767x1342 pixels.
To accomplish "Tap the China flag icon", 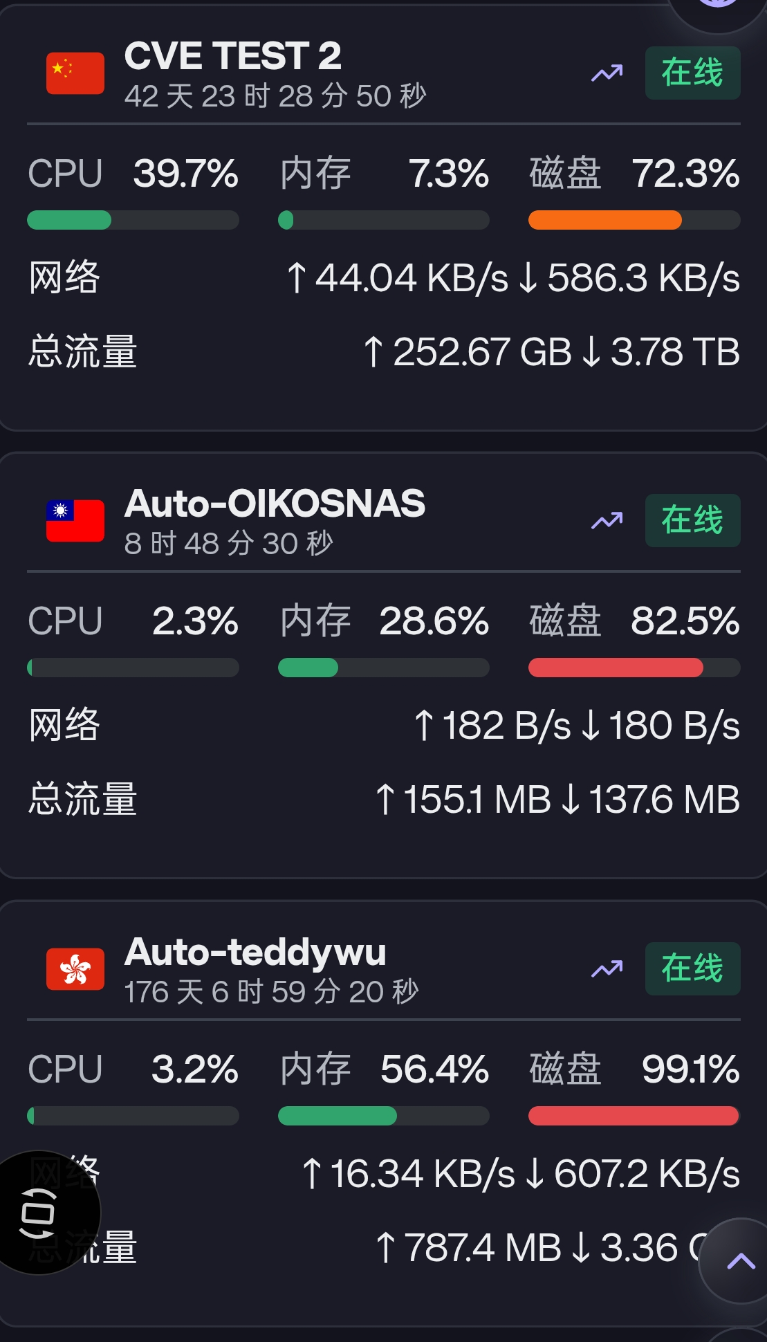I will pos(75,73).
